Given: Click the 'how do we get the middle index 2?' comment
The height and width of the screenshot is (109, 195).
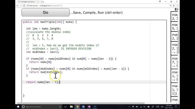Looking at the screenshot, I should pos(62,45).
